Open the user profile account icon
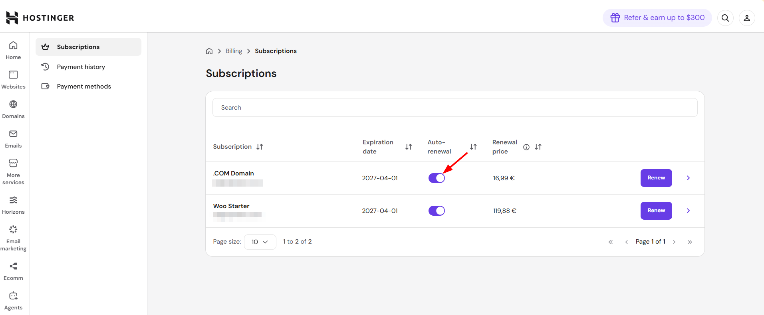This screenshot has width=764, height=315. pos(747,18)
